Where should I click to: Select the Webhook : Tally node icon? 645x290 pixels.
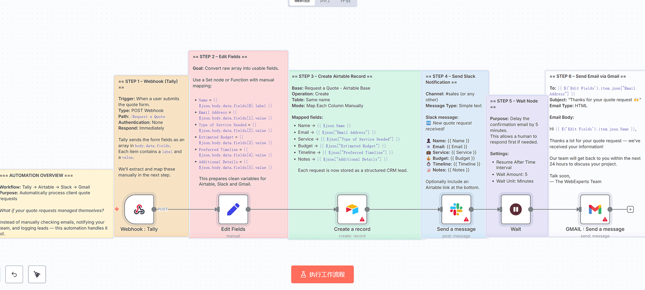(x=139, y=209)
